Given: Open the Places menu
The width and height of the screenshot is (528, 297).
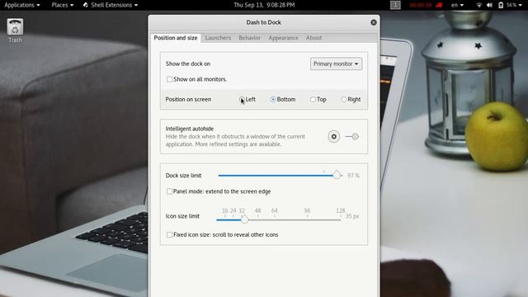Looking at the screenshot, I should pyautogui.click(x=63, y=5).
